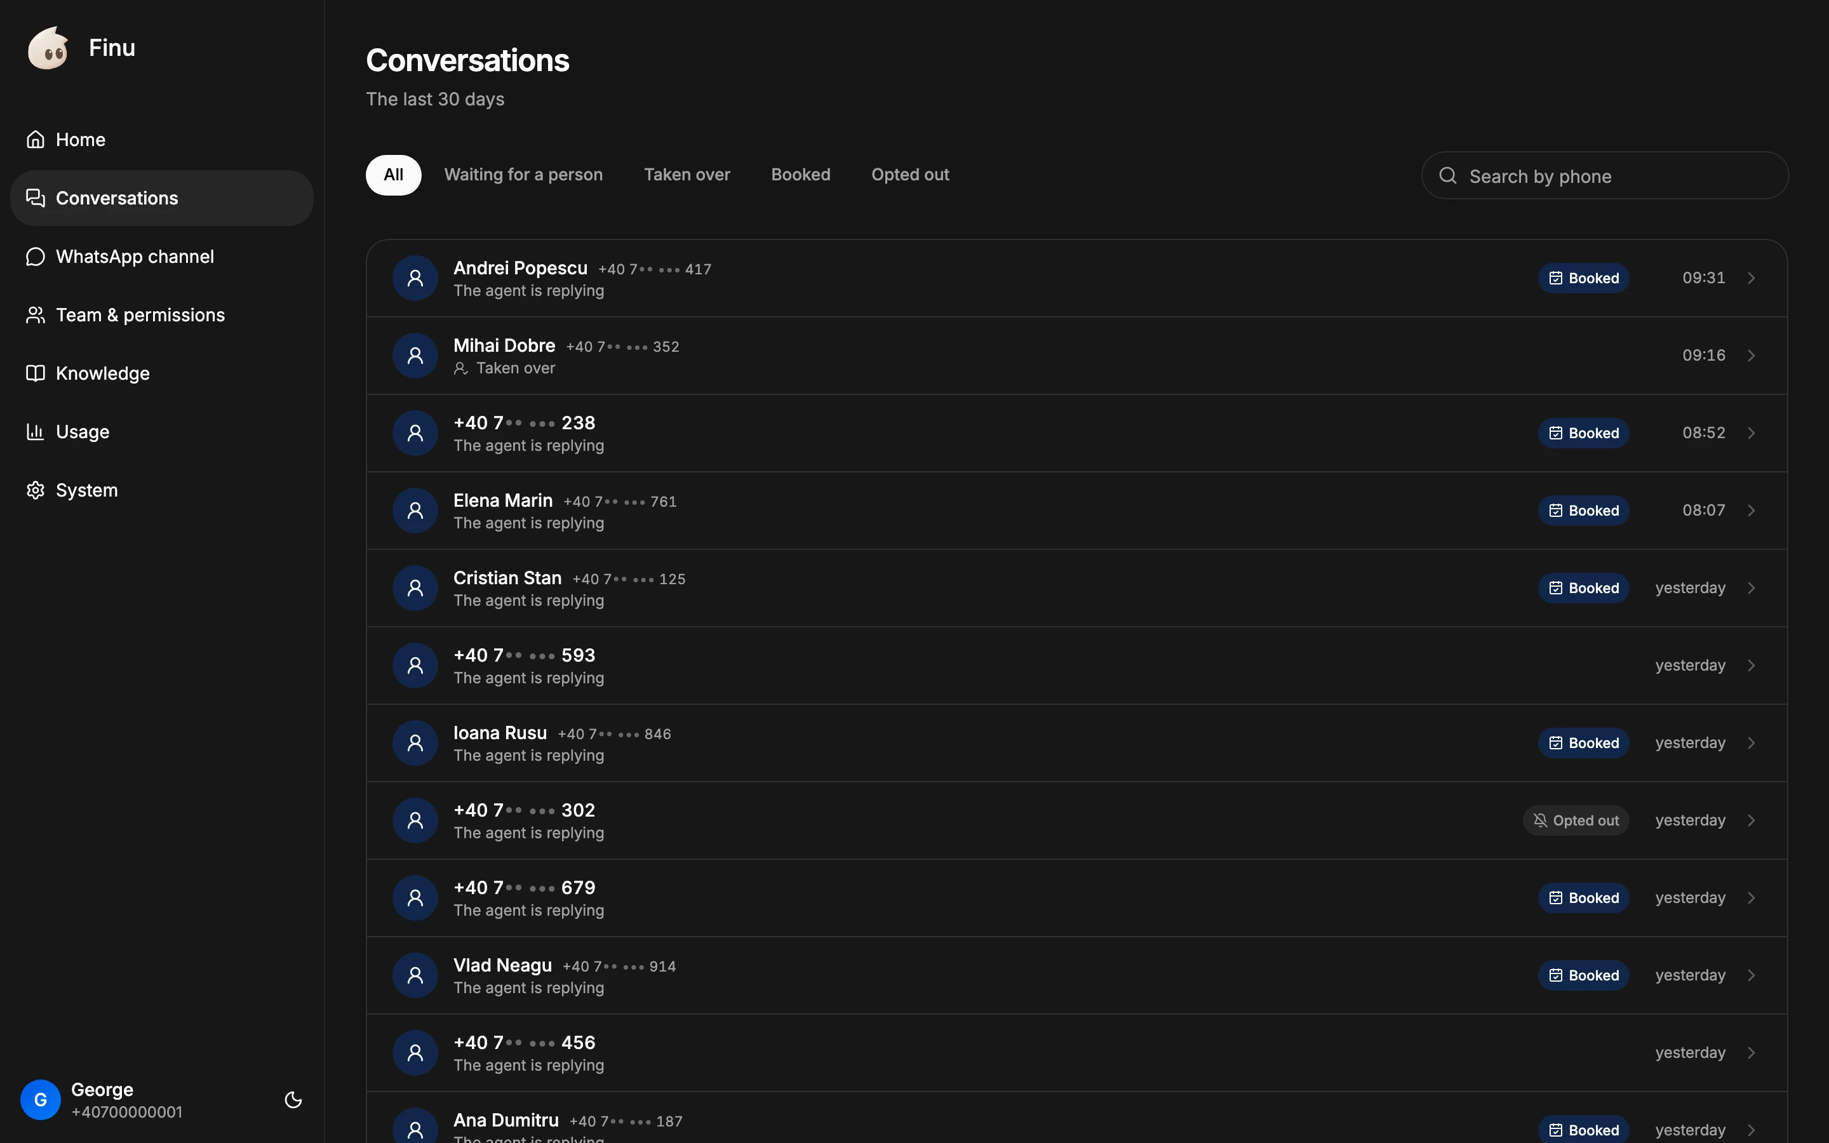Image resolution: width=1829 pixels, height=1143 pixels.
Task: Expand the Elena Marin conversation chevron
Action: point(1751,511)
